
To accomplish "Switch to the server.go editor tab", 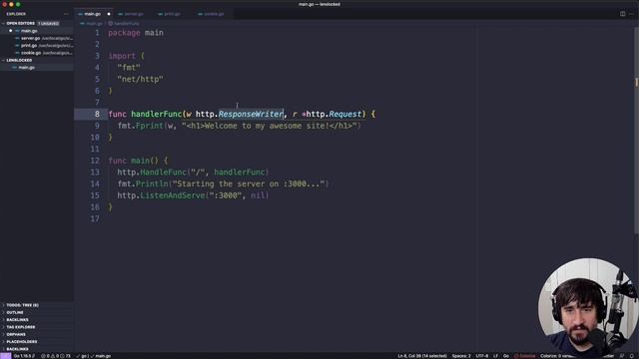I will pyautogui.click(x=134, y=14).
